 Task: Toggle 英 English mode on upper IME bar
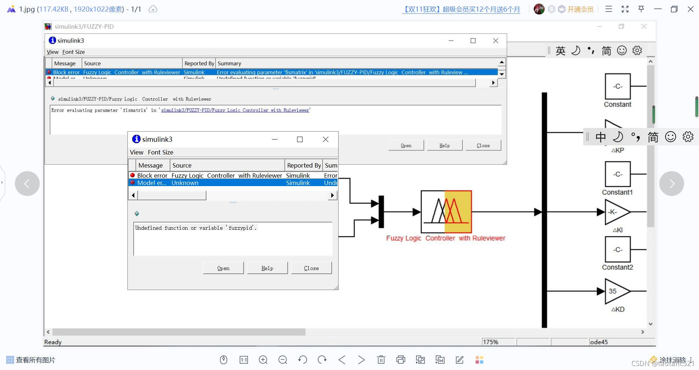tap(561, 51)
